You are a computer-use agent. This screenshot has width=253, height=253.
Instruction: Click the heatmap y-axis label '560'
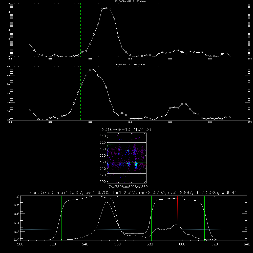tap(103, 162)
